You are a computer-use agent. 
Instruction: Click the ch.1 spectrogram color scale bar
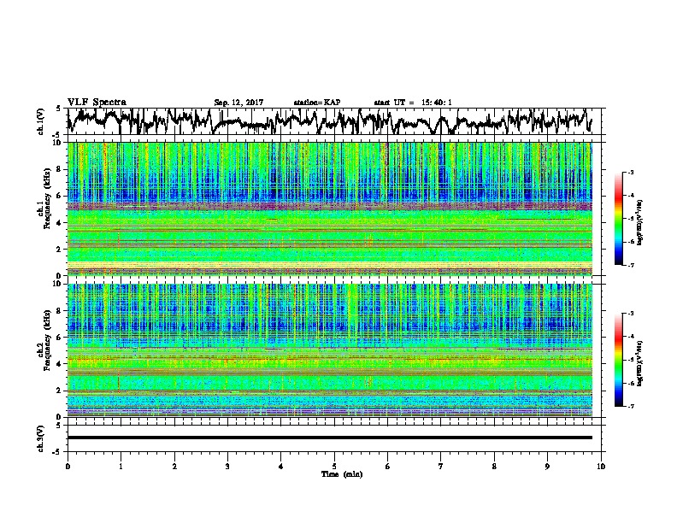click(618, 219)
